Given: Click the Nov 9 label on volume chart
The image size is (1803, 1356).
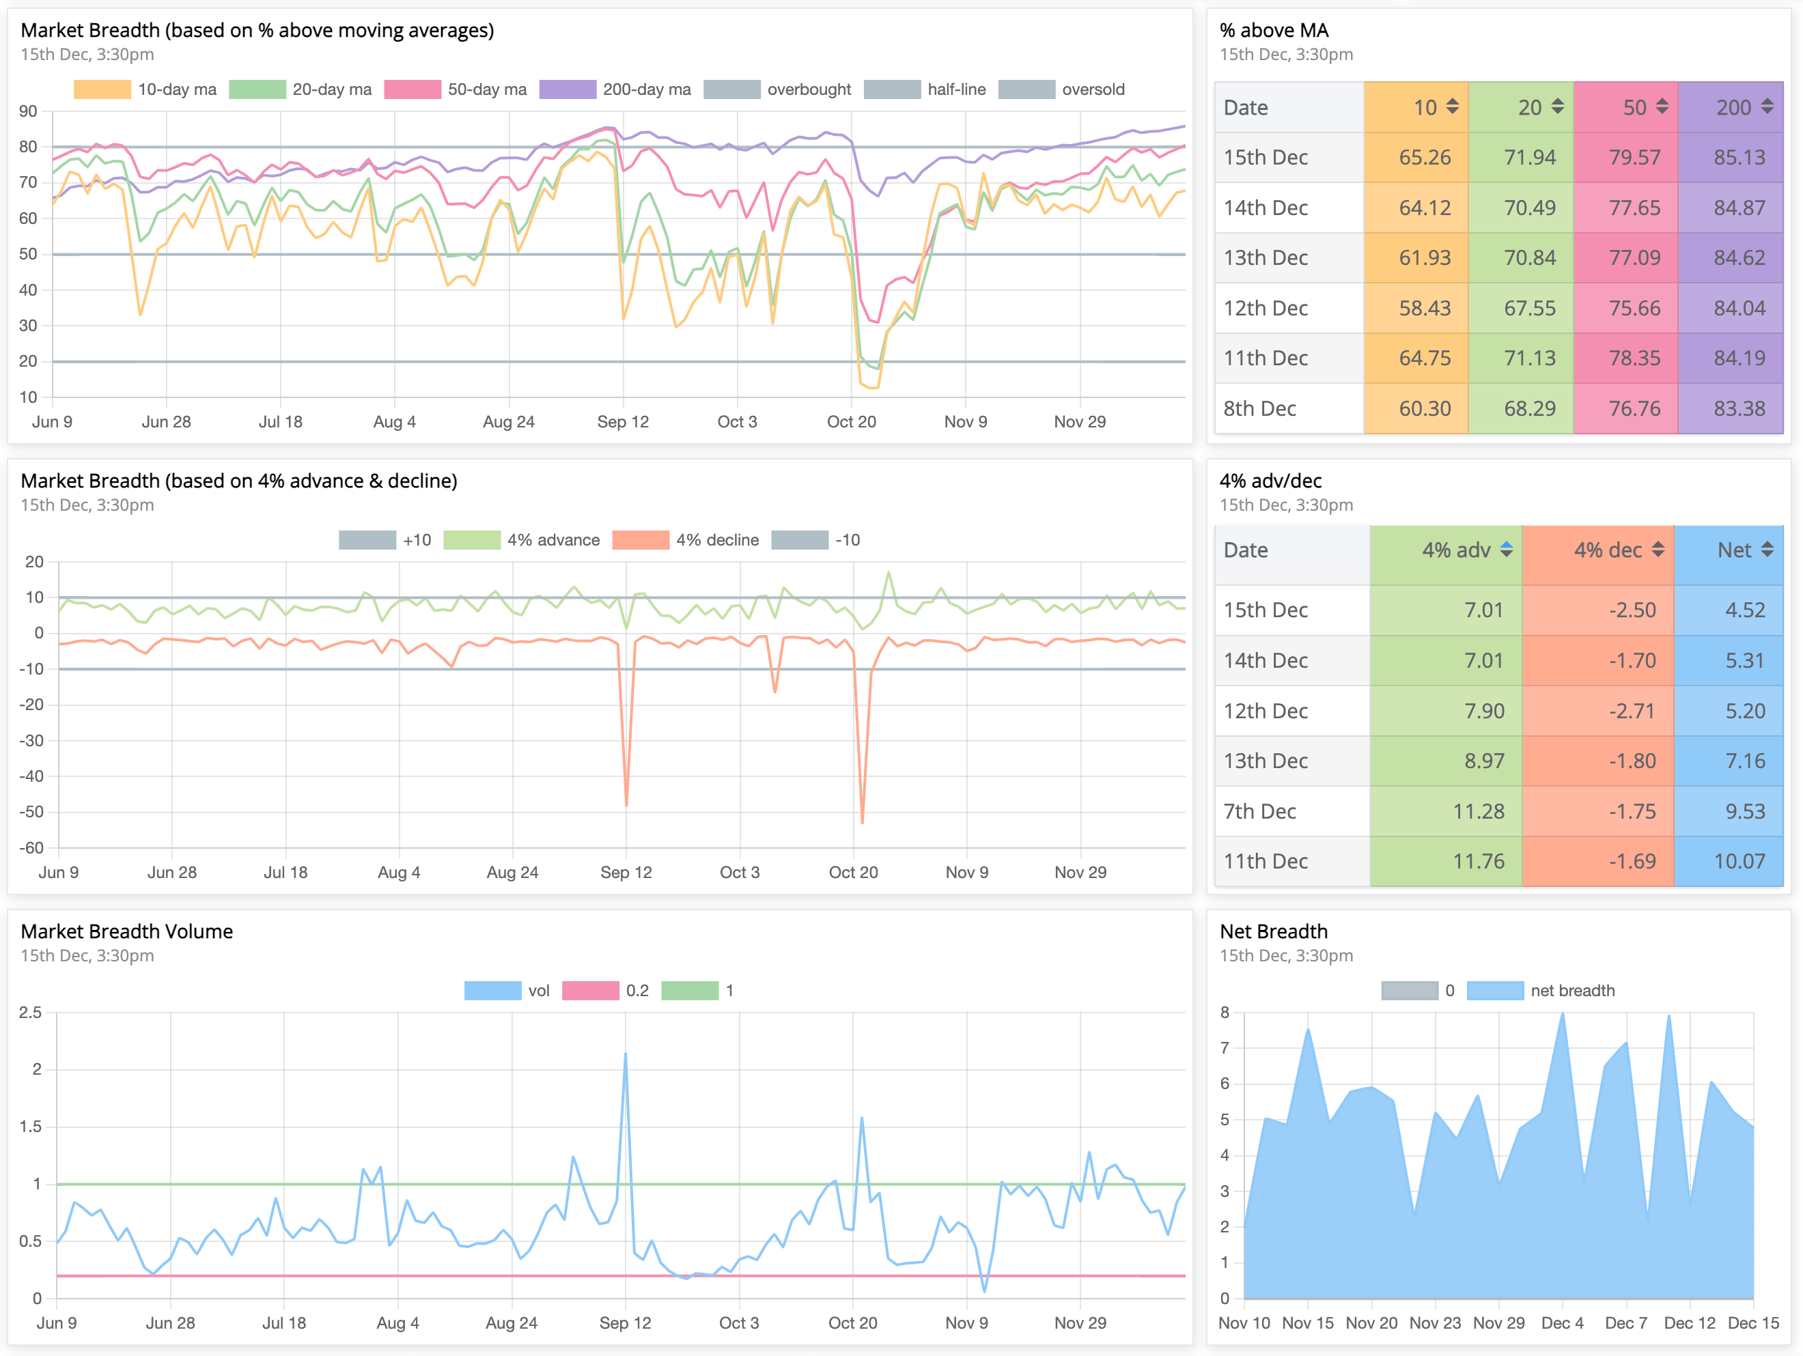Looking at the screenshot, I should click(x=966, y=1323).
